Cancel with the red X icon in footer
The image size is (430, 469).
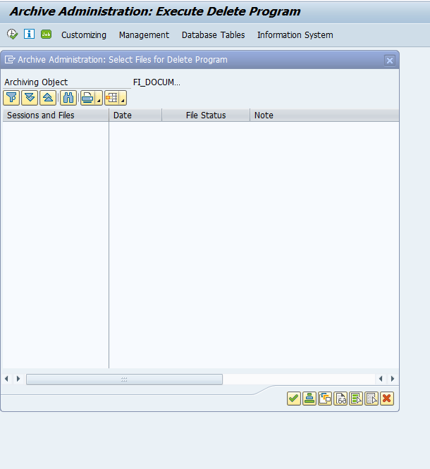387,399
